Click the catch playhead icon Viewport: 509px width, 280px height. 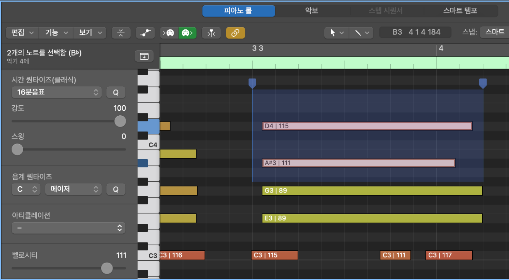211,33
